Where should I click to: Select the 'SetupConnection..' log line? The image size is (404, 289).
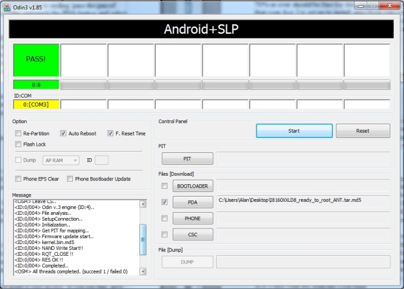pos(49,219)
